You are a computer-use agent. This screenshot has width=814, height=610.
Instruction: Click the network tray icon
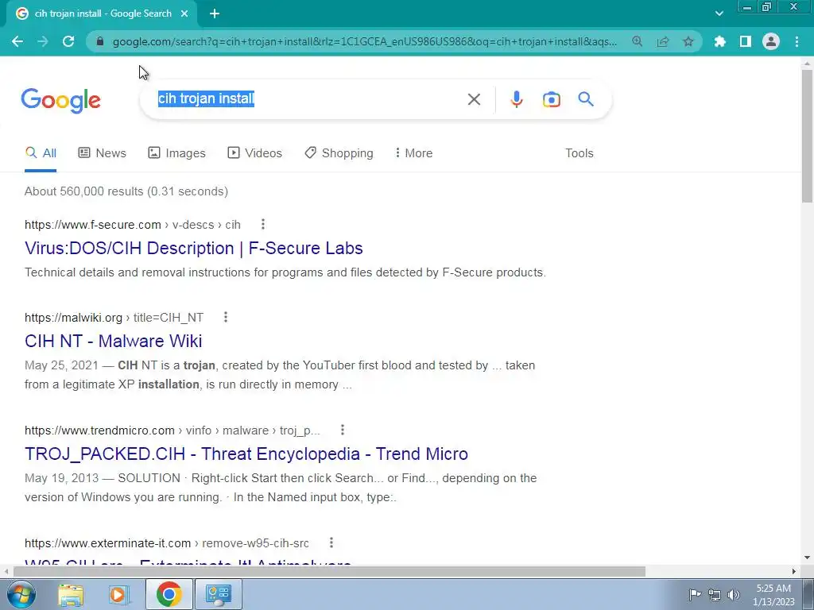pyautogui.click(x=715, y=595)
